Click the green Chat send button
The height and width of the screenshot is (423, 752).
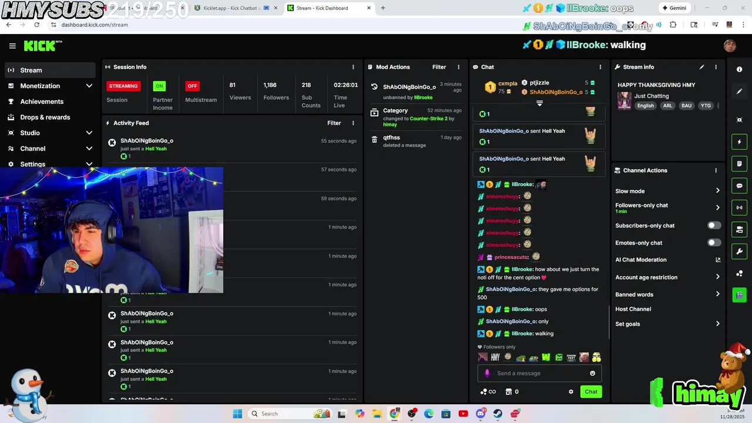click(x=591, y=392)
